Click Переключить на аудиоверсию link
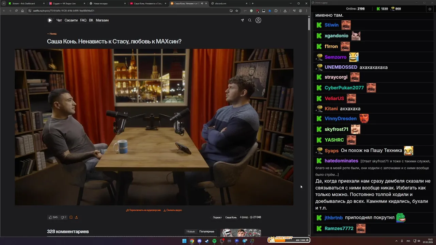Image resolution: width=436 pixels, height=245 pixels. tap(143, 210)
